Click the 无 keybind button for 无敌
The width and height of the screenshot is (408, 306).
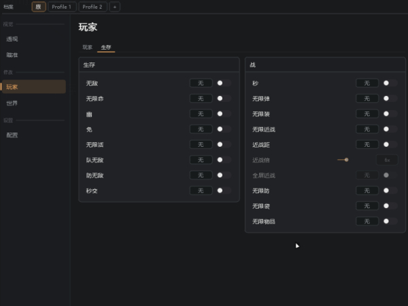(201, 83)
